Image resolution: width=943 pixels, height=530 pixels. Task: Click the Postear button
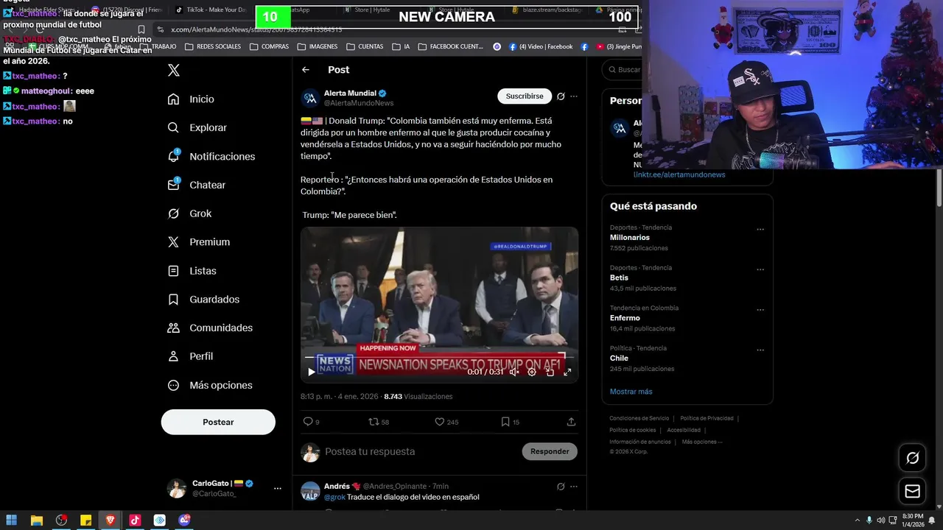tap(218, 423)
